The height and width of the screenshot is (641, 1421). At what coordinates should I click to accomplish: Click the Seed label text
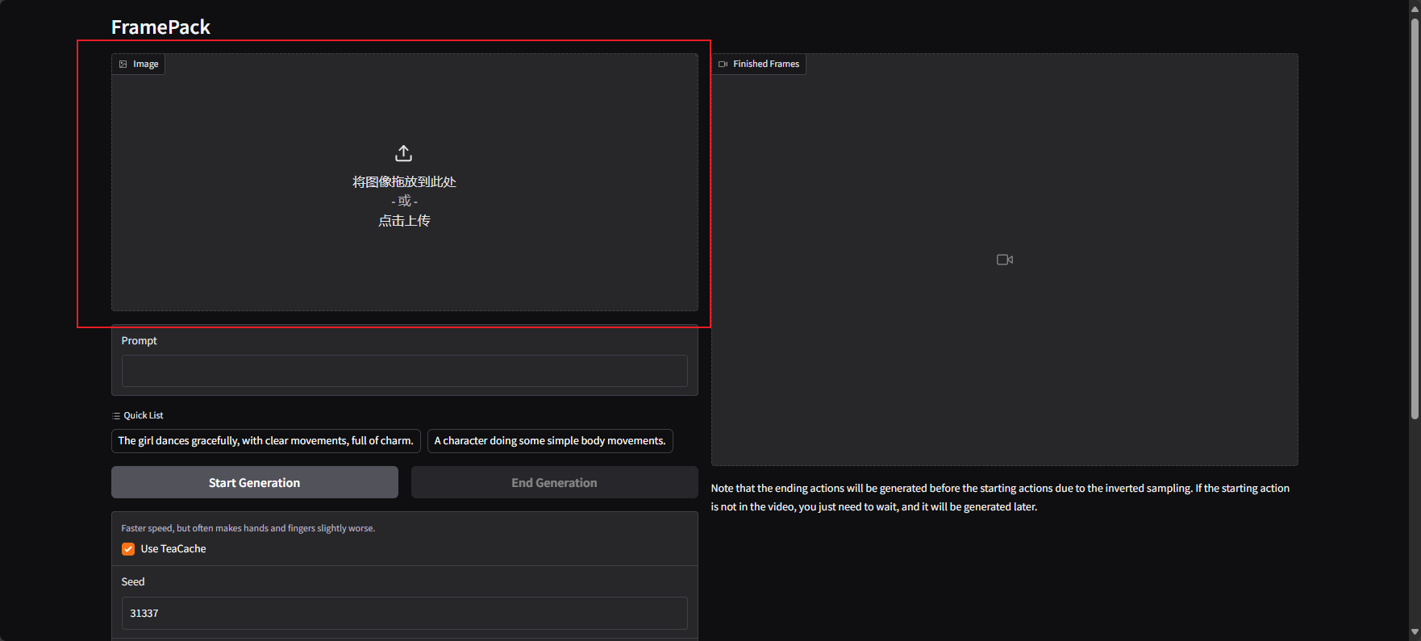tap(133, 582)
